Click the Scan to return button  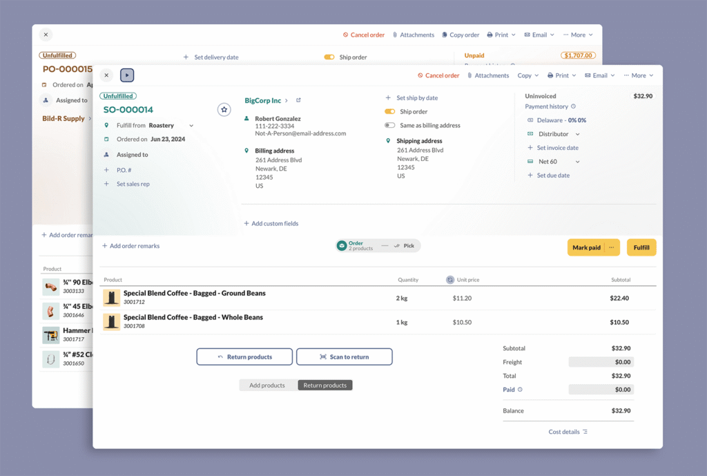coord(344,356)
